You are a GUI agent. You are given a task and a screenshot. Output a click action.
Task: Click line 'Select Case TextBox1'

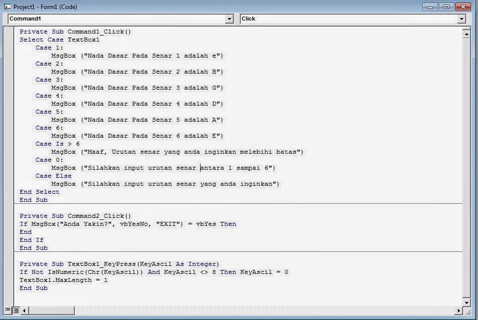pos(60,40)
